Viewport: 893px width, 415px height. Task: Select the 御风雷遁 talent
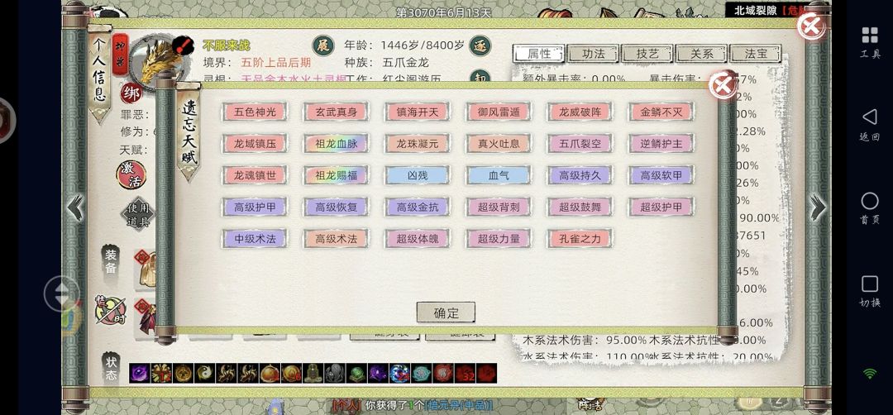499,112
